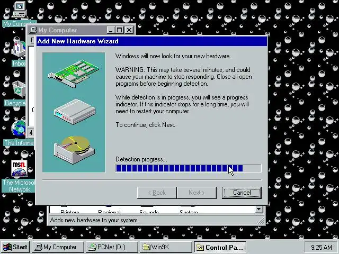Screen dimensions: 339x254
Task: Click the status text 'Adds new hardware to your system.'
Action: (x=94, y=220)
